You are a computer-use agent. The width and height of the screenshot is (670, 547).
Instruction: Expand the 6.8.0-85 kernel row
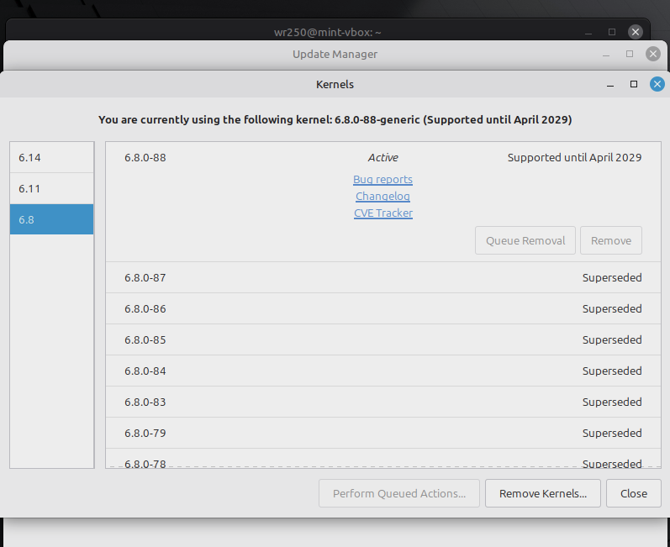[x=382, y=340]
